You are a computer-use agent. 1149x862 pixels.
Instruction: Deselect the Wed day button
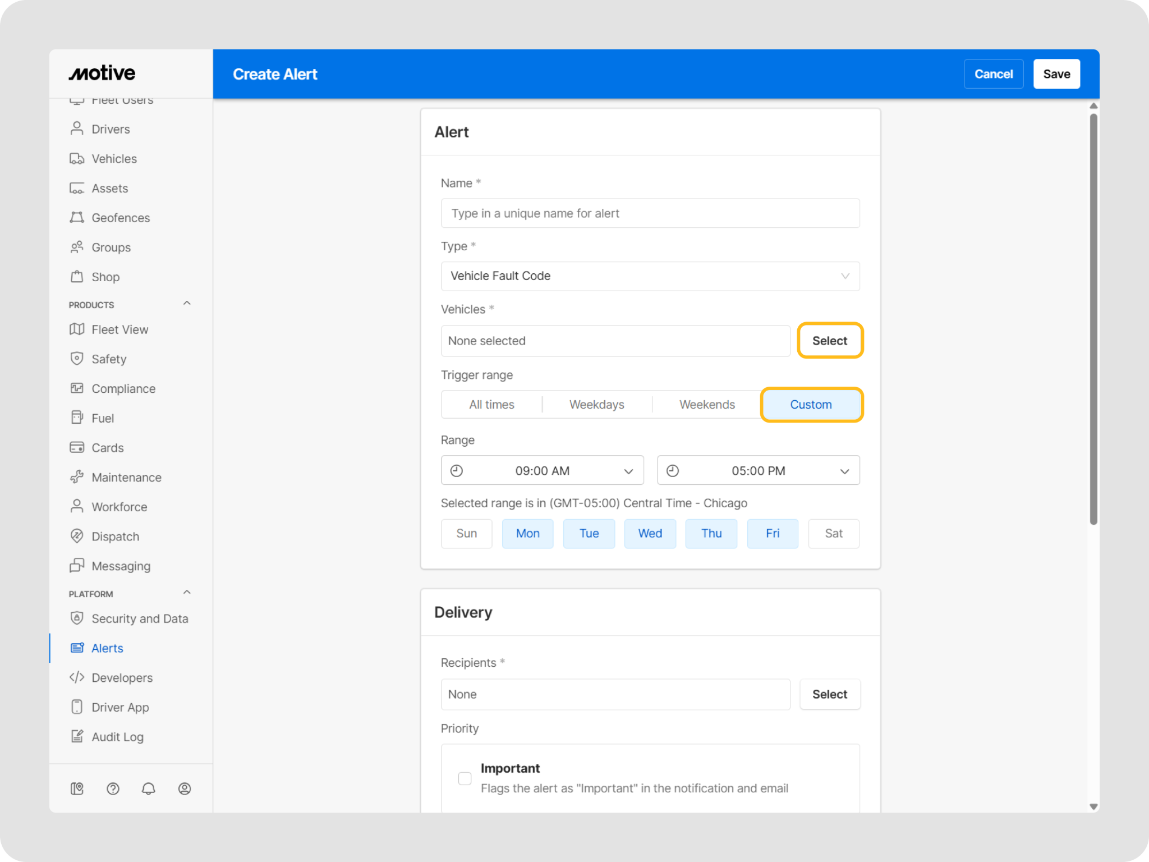click(x=650, y=533)
